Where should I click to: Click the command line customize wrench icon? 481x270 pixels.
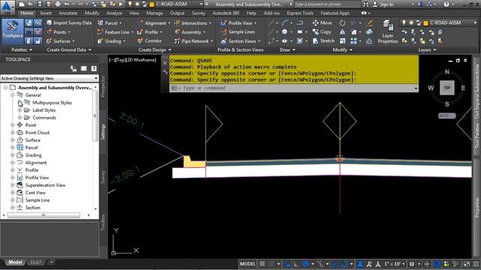point(165,72)
